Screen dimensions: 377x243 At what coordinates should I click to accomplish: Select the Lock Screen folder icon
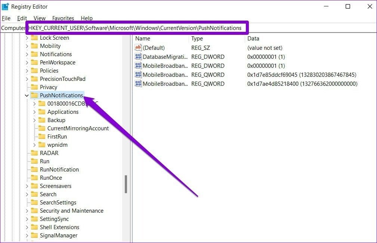point(34,38)
